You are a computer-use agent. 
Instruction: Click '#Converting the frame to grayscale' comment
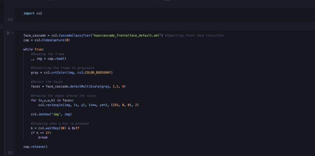point(63,68)
